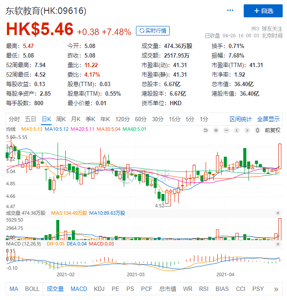Screen dimensions: 287x300
Task: Close the MACD indicator panel
Action: 278,244
